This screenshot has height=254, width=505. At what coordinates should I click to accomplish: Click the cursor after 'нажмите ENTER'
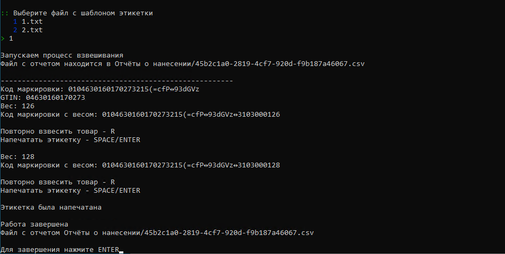[121, 252]
